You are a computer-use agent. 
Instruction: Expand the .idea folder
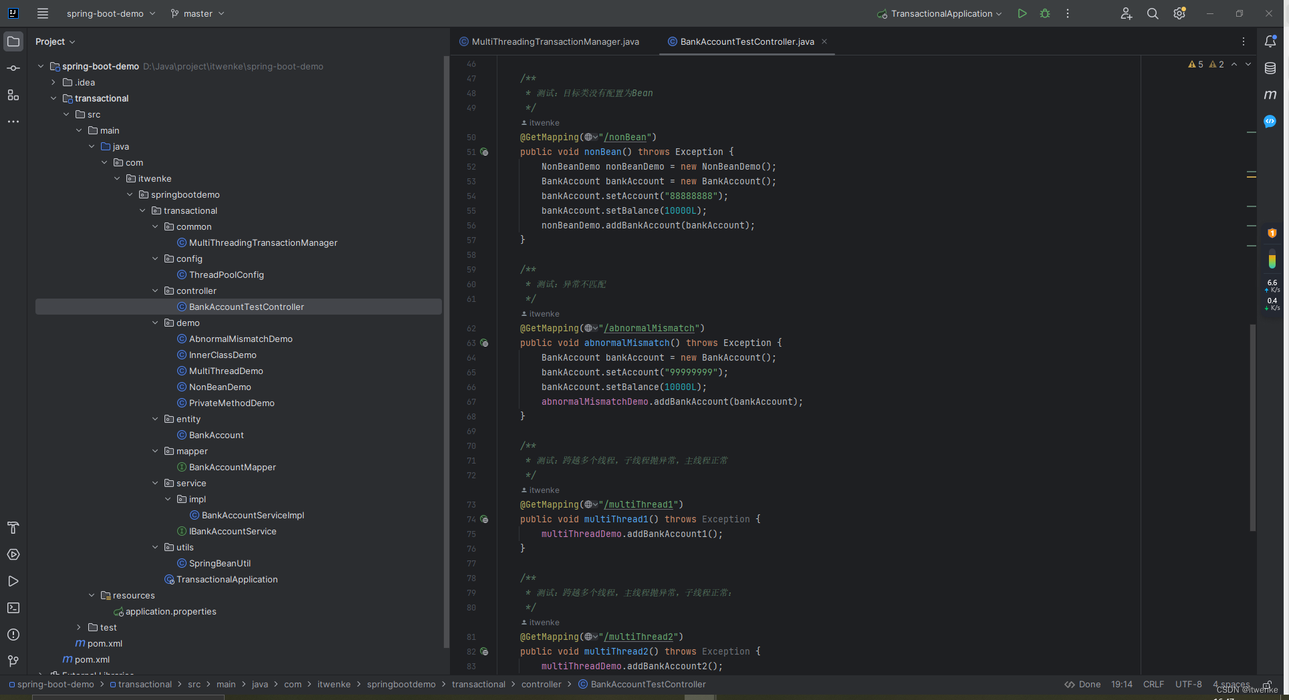click(53, 83)
